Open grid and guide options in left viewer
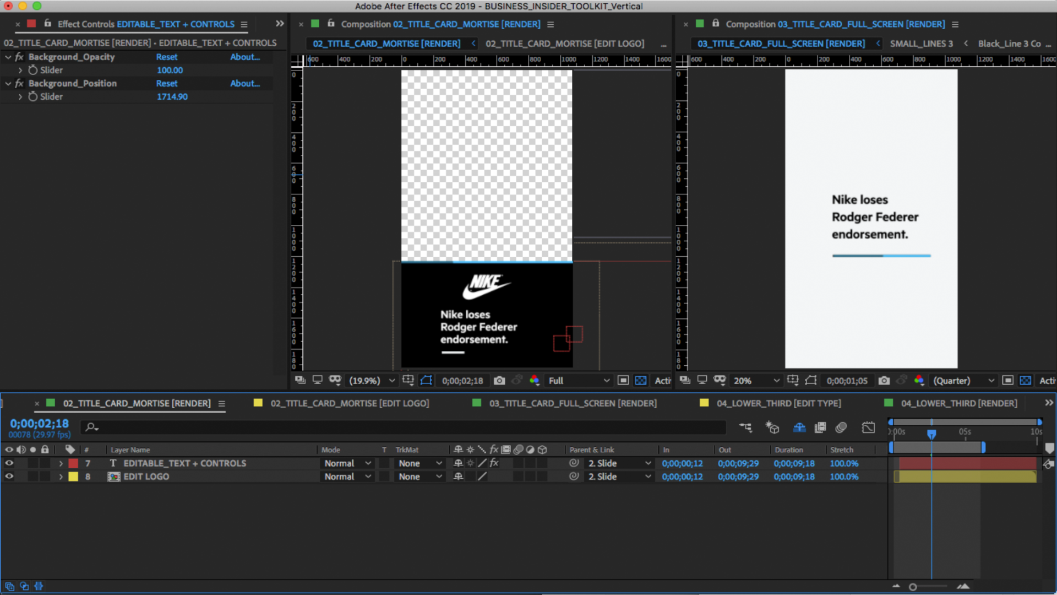The image size is (1057, 595). [408, 380]
